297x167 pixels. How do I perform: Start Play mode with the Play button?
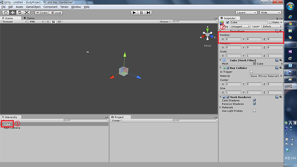(x=134, y=12)
